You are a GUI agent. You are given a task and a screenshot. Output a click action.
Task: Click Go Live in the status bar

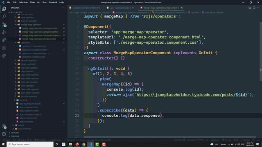(227, 140)
